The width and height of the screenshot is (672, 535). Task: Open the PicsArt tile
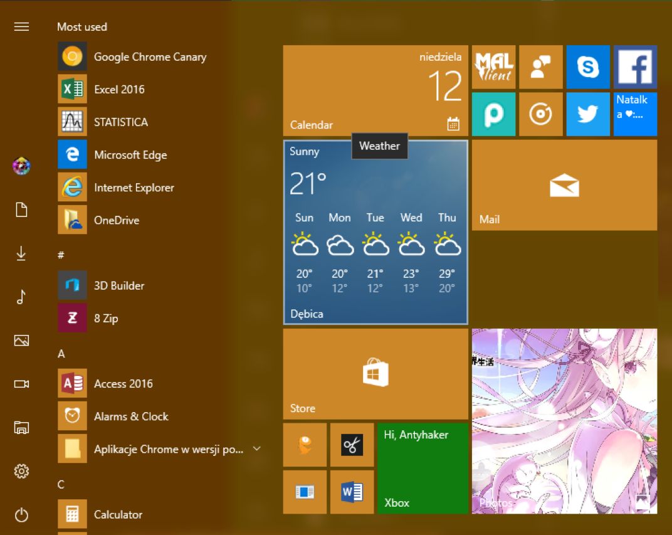coord(494,114)
